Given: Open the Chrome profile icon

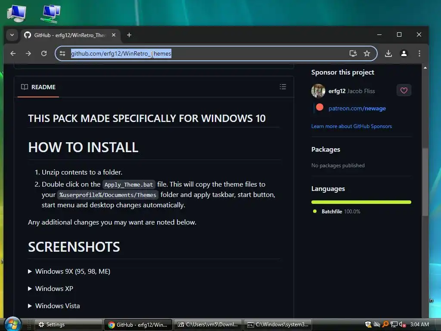Looking at the screenshot, I should (404, 53).
